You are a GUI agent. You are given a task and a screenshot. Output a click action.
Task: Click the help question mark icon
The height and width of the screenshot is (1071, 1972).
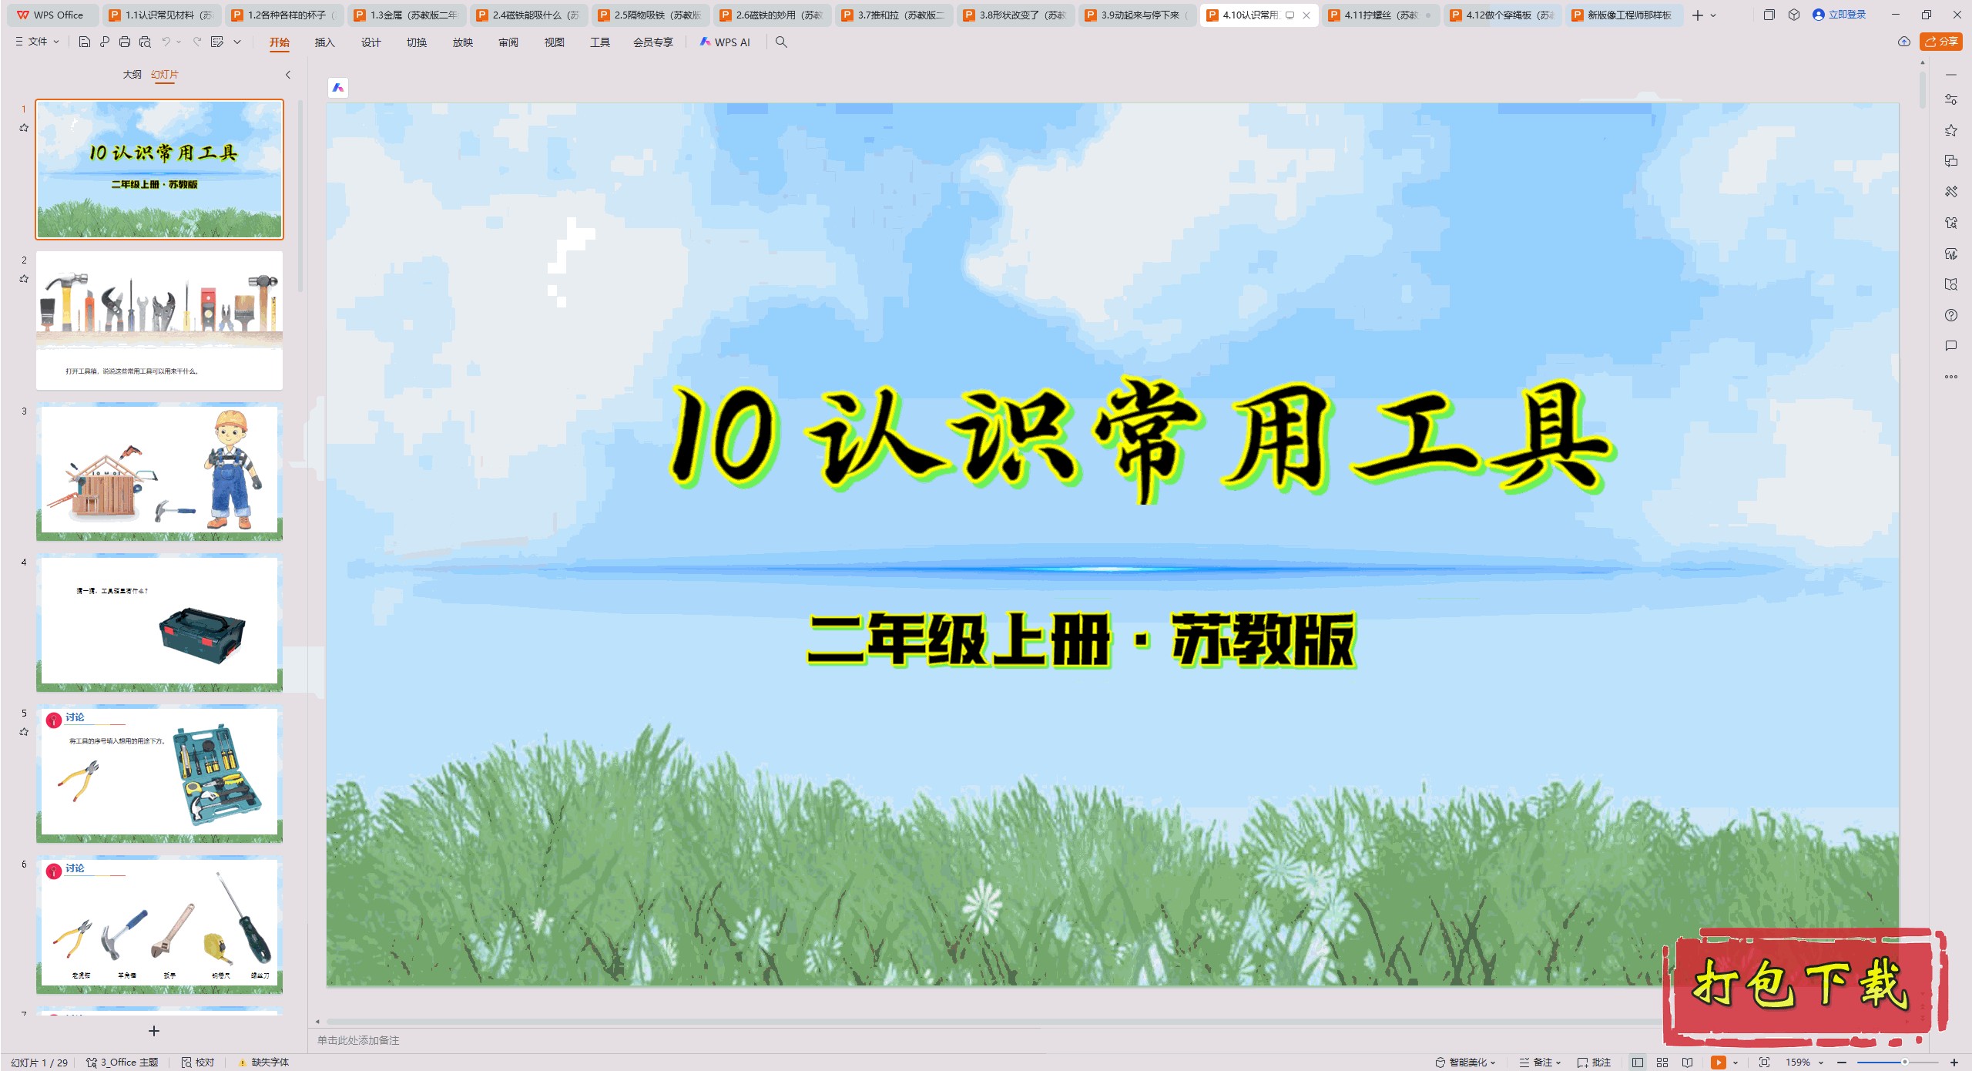pyautogui.click(x=1951, y=315)
